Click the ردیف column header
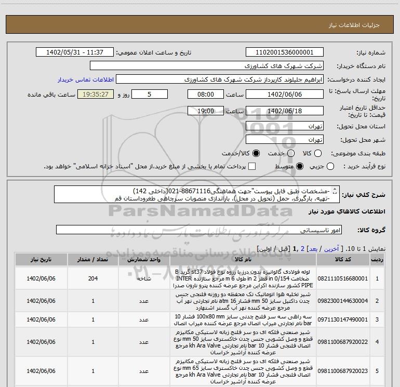This screenshot has width=400, height=387. click(377, 259)
